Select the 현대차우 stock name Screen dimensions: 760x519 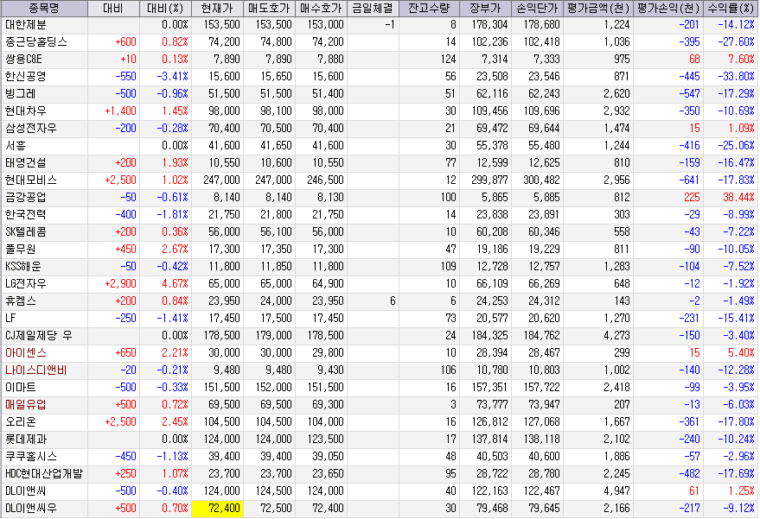pyautogui.click(x=26, y=111)
